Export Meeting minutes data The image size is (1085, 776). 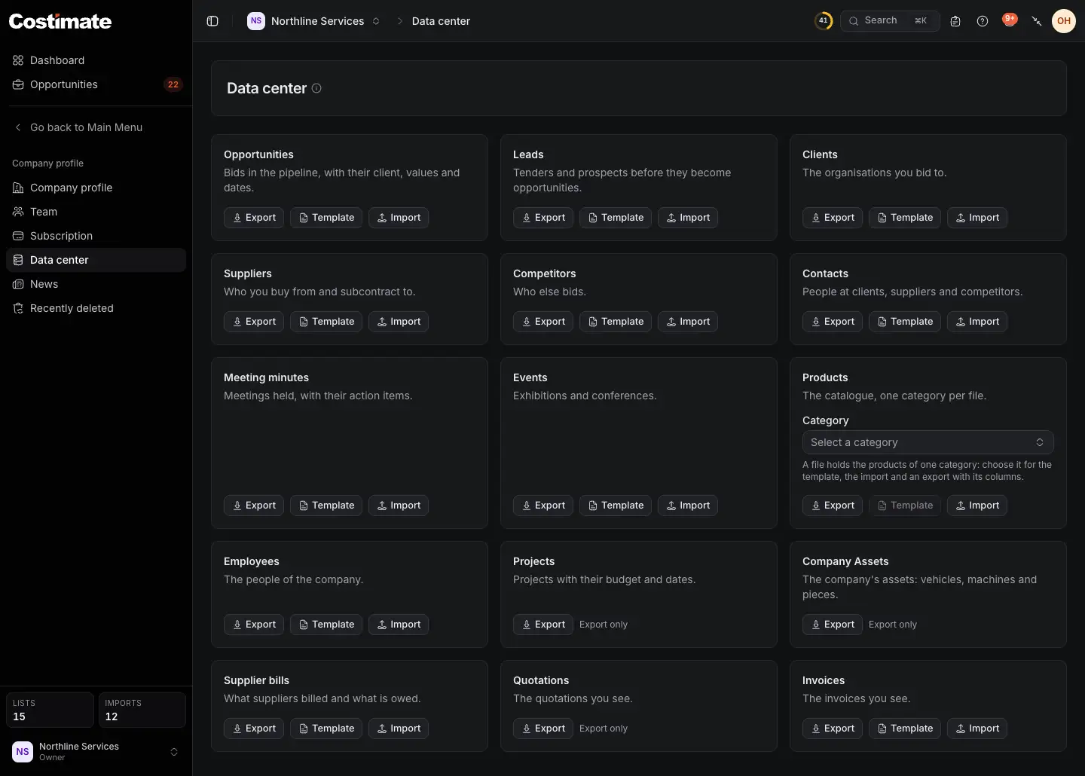[254, 506]
